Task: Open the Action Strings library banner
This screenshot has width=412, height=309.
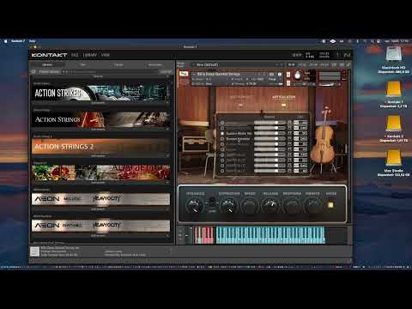Action: pos(100,119)
